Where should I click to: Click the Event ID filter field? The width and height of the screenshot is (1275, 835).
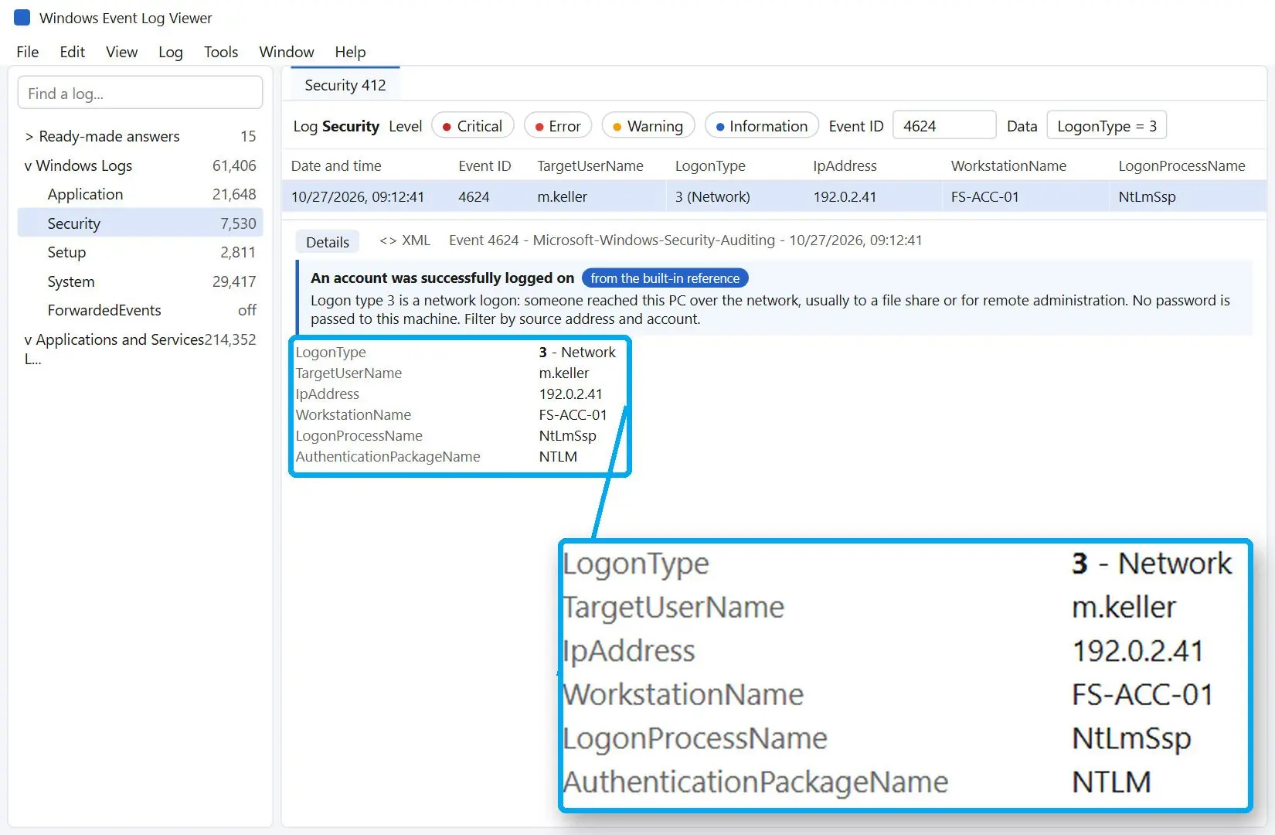tap(944, 125)
